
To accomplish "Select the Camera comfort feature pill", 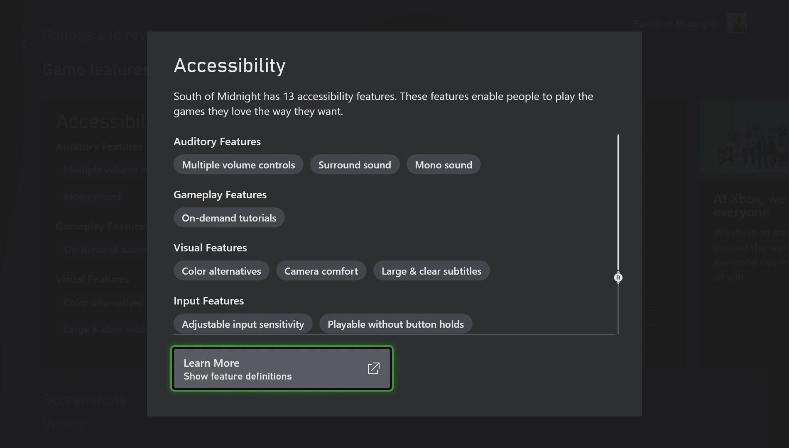I will point(321,270).
